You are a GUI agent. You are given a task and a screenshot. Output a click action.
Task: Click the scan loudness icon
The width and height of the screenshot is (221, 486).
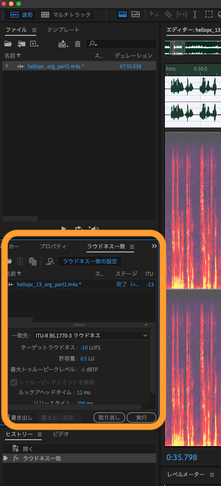coord(50,261)
